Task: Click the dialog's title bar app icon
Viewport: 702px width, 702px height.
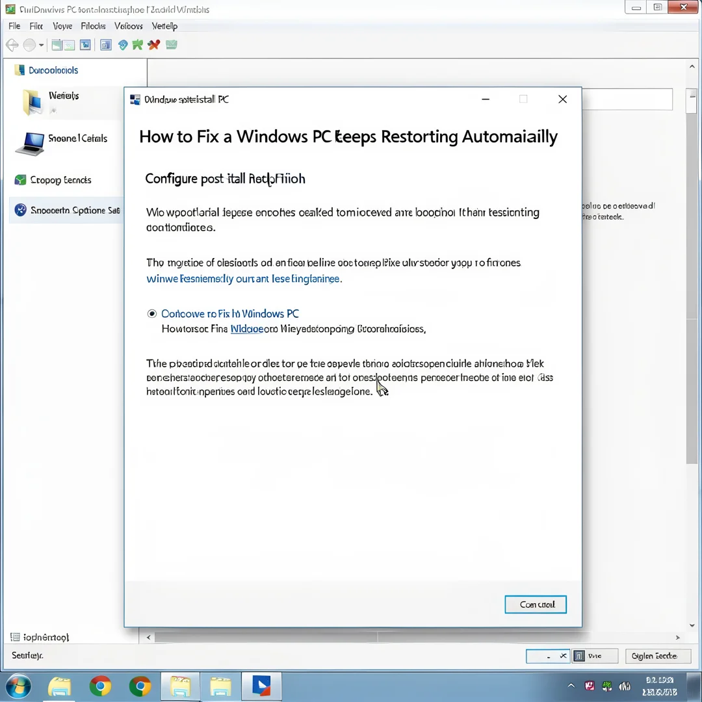Action: 135,99
